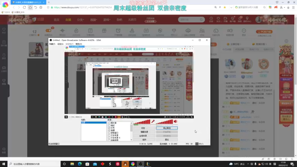Check the 文字来源 source checkbox in OBS

109,135
